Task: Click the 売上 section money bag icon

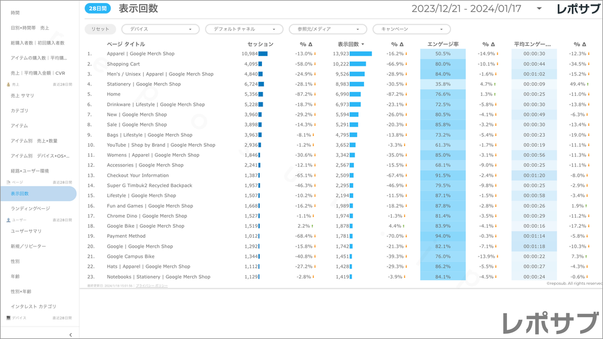Action: [x=8, y=85]
